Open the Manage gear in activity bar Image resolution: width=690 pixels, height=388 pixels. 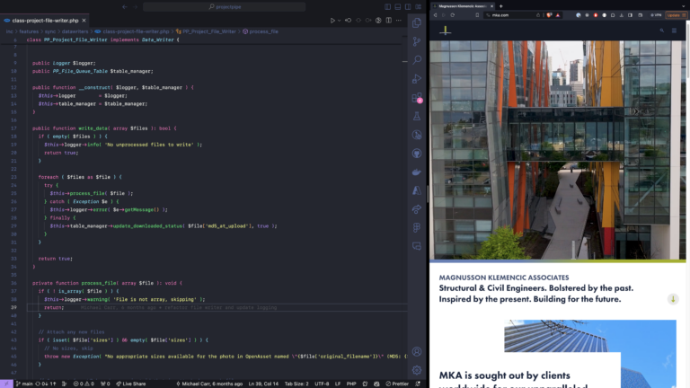click(417, 370)
